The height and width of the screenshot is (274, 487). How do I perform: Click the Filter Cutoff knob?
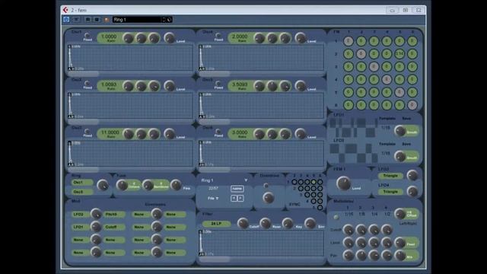pos(243,223)
